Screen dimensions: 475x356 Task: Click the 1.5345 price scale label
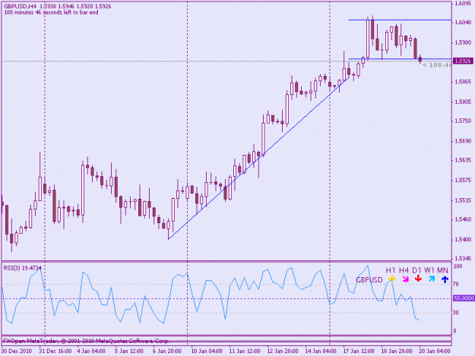pos(463,259)
